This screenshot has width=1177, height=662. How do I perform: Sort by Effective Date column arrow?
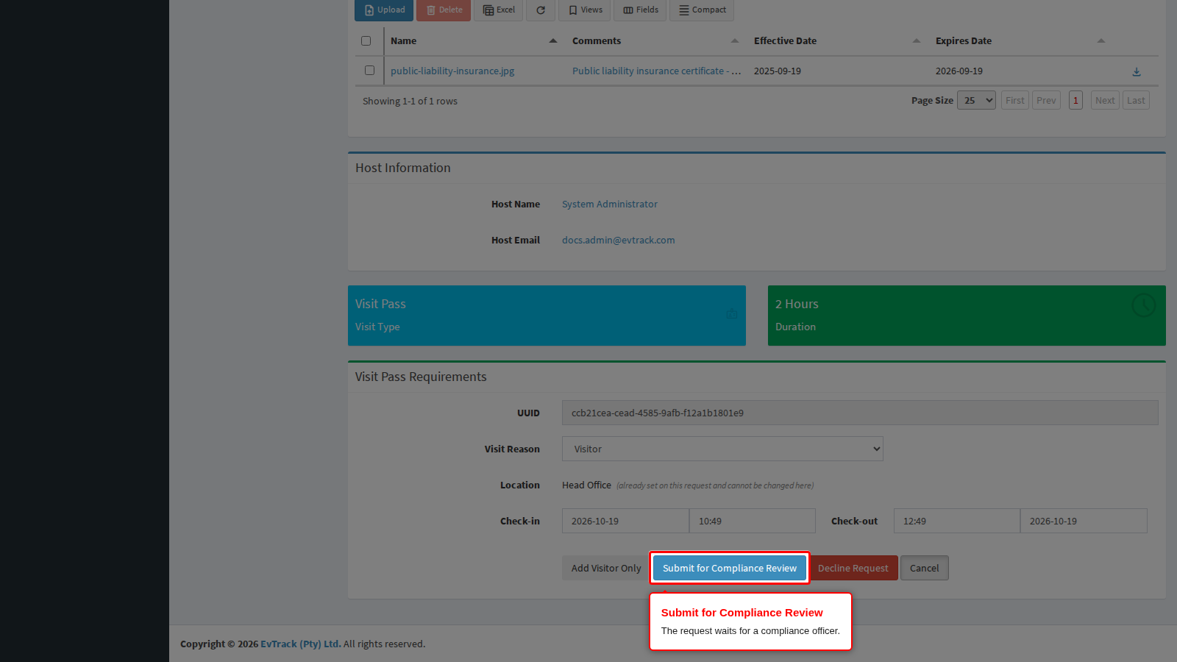coord(917,41)
